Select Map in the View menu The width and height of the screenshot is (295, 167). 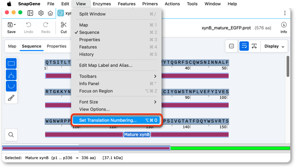[116, 25]
